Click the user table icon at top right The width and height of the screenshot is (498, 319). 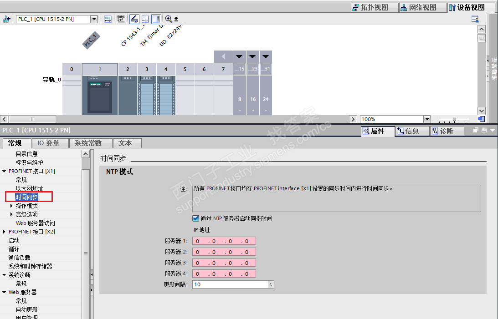[x=475, y=20]
